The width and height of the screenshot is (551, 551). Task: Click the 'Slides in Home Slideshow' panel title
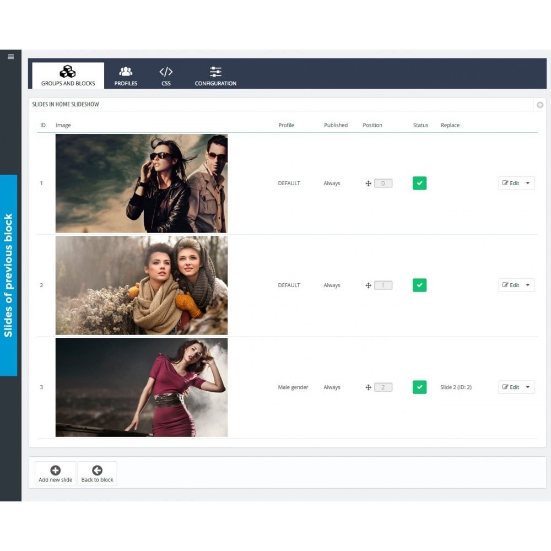click(66, 104)
